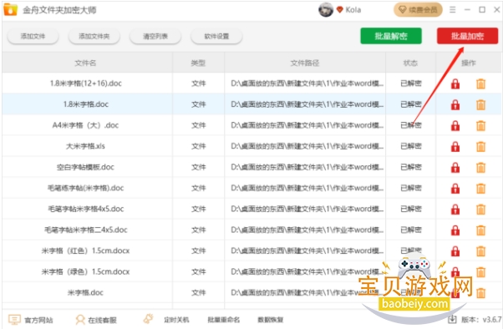This screenshot has width=503, height=329.
Task: Click the 文件路径 column header
Action: click(x=305, y=63)
